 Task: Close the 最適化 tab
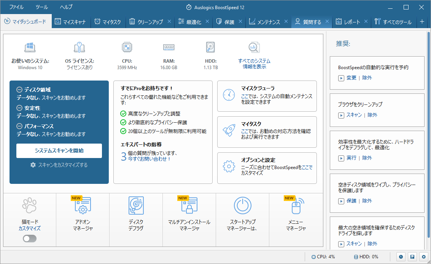(x=207, y=22)
